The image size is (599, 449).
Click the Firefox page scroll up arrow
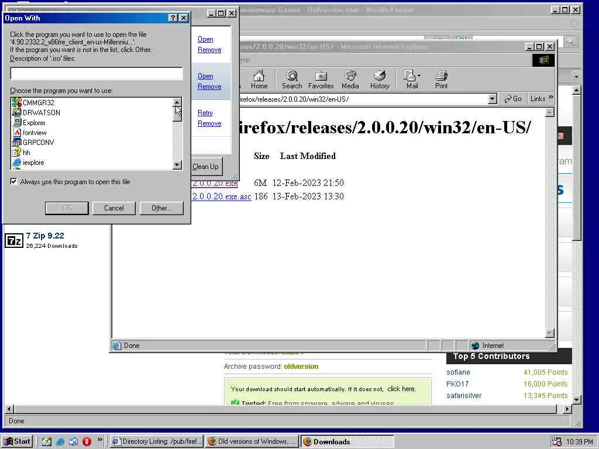click(577, 90)
